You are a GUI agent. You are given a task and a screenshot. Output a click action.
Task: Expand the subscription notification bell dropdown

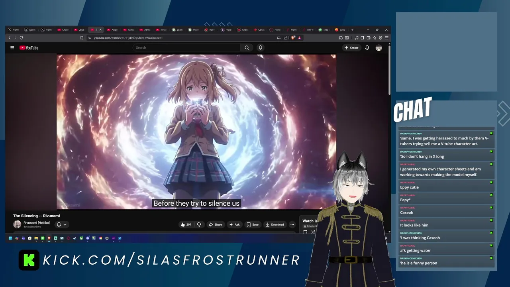pos(61,224)
